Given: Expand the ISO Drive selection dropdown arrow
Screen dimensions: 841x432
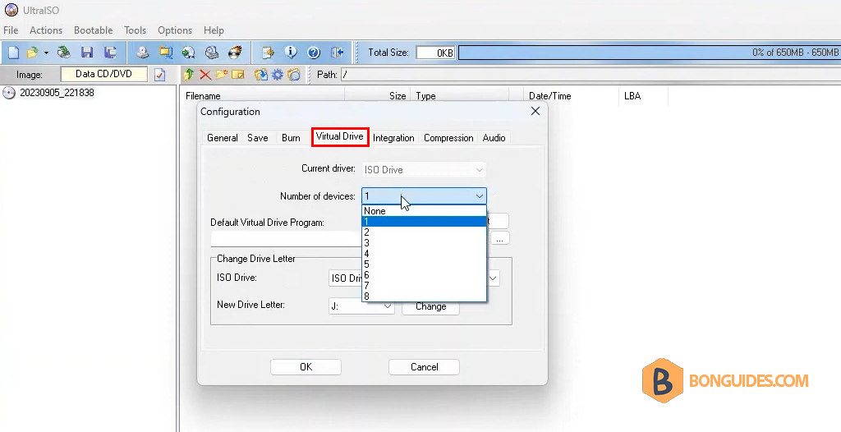Looking at the screenshot, I should click(x=493, y=278).
